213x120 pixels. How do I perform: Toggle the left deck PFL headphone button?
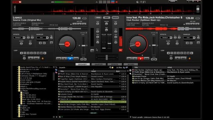pos(92,51)
